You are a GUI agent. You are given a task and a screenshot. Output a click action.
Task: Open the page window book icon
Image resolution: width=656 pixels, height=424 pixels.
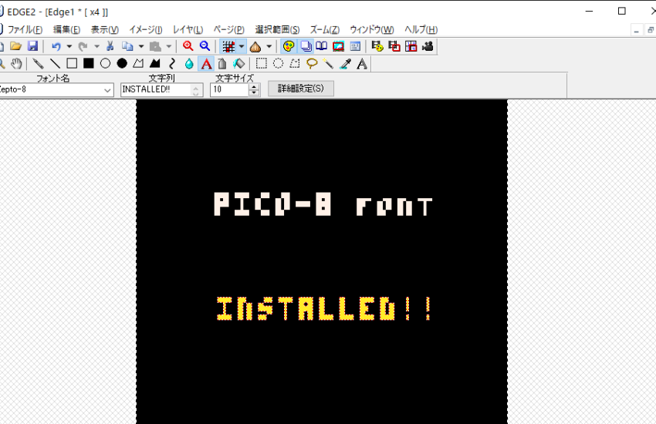coord(322,46)
